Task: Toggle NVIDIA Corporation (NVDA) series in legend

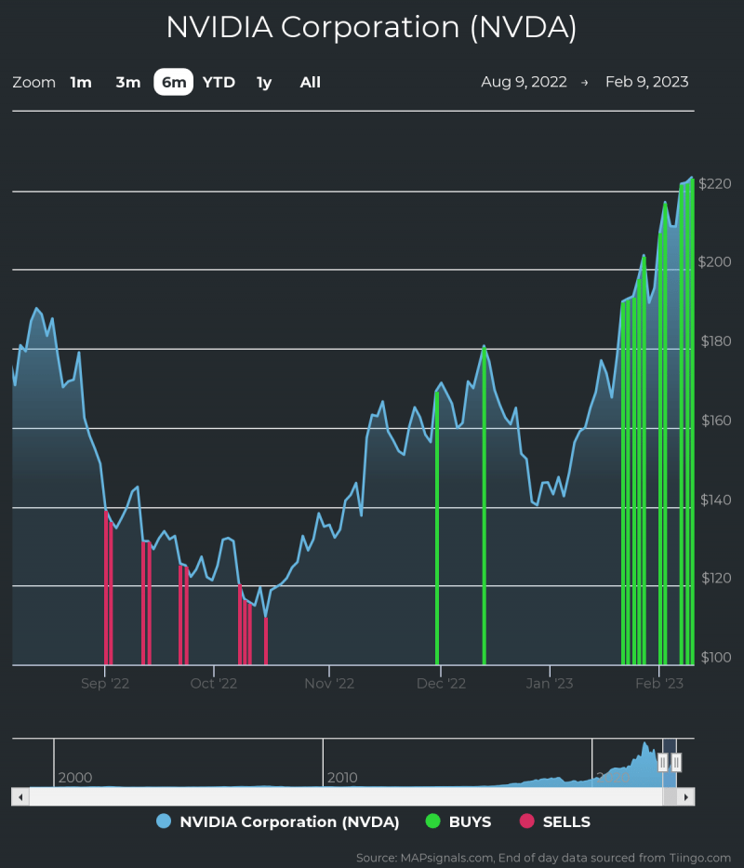Action: 278,821
